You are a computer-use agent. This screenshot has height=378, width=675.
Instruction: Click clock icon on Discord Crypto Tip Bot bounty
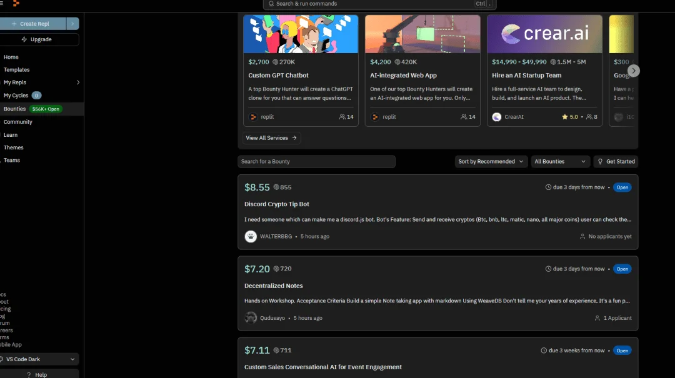pyautogui.click(x=548, y=187)
